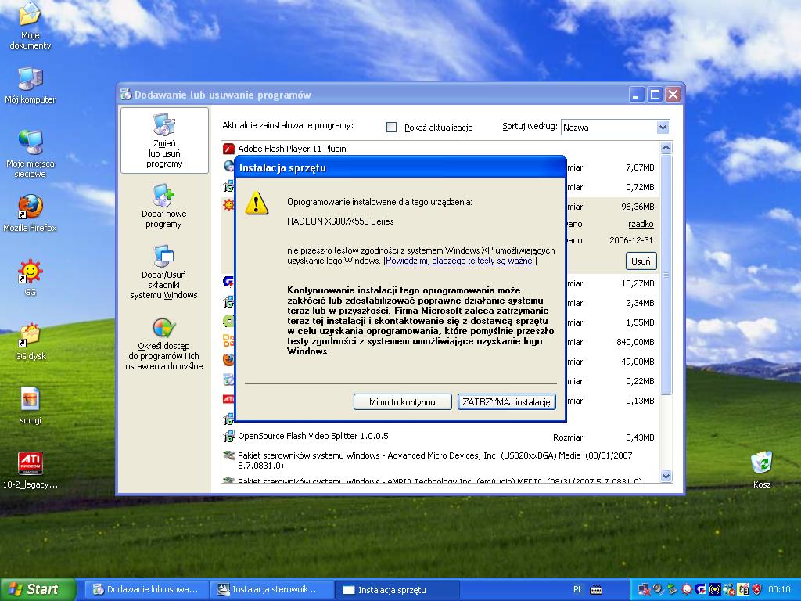This screenshot has width=801, height=601.
Task: Click the red shield security alert tray icon
Action: (757, 590)
